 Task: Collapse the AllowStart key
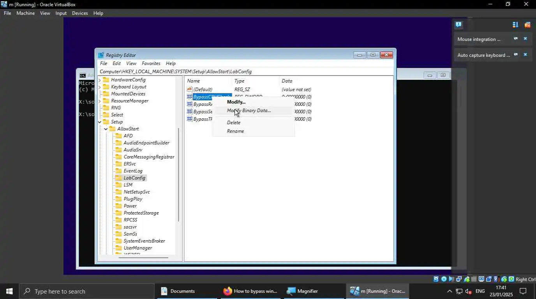(x=106, y=129)
